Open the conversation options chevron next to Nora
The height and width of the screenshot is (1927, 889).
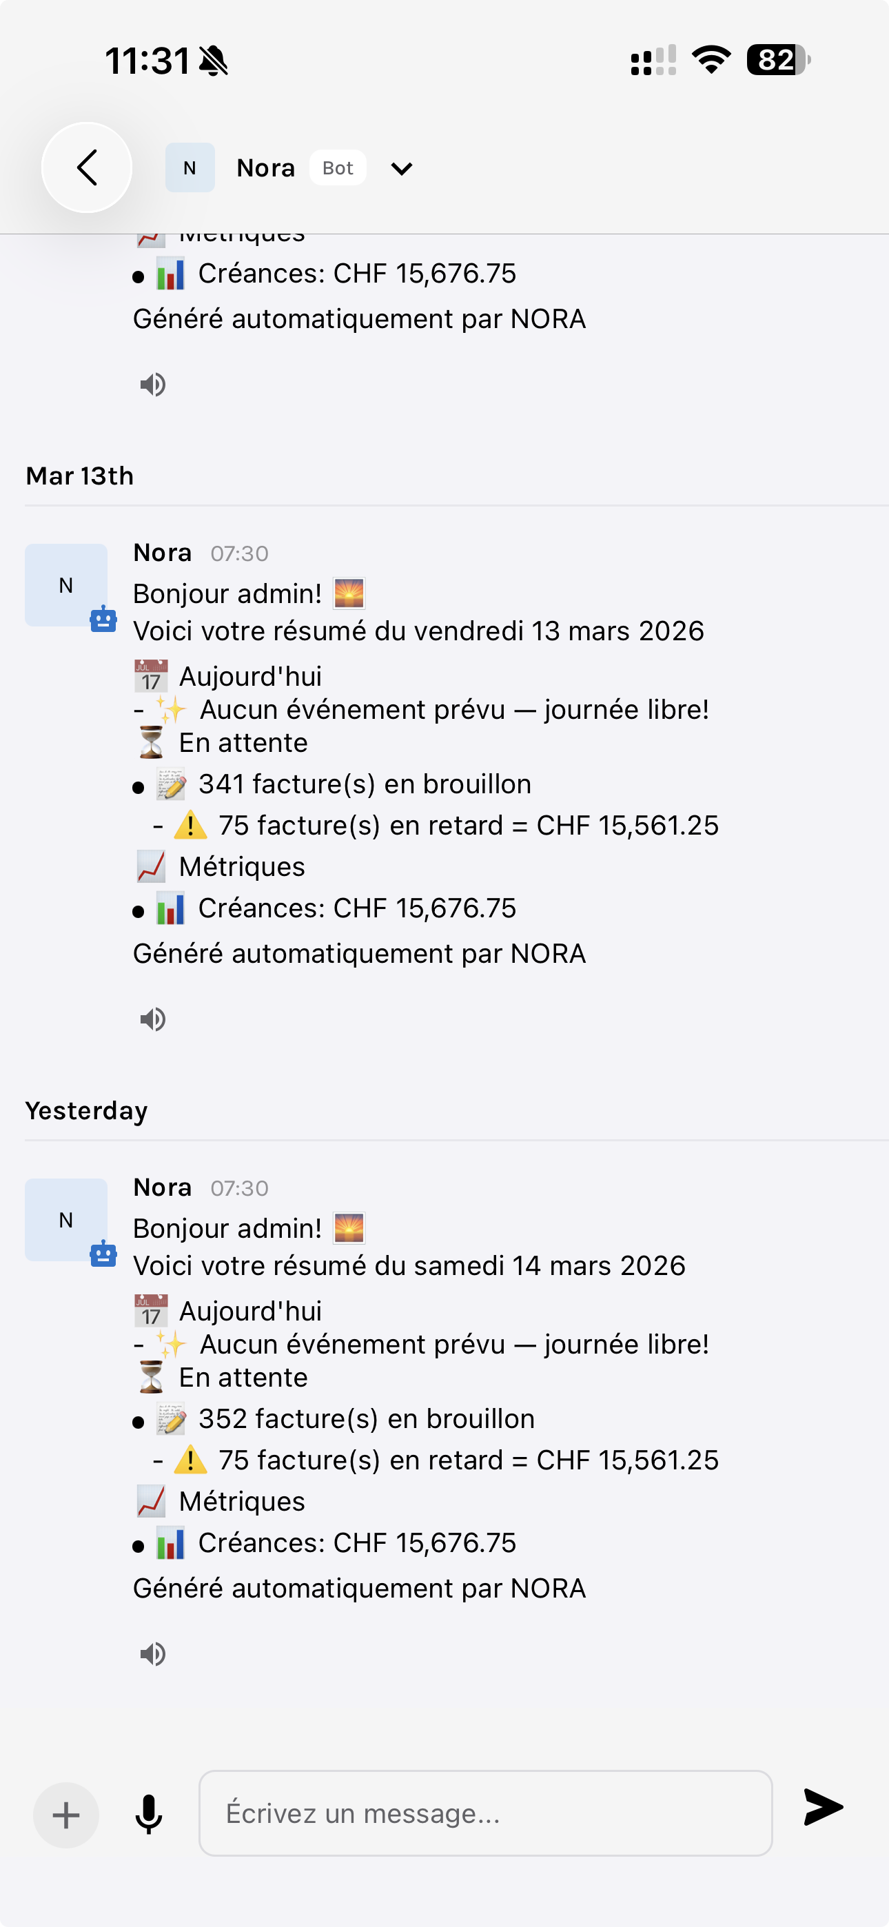402,167
